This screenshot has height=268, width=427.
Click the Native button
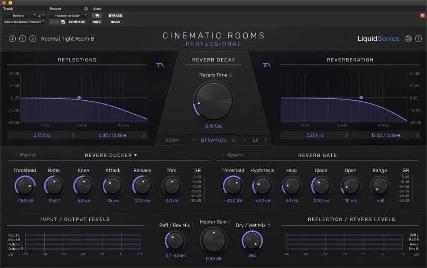tap(115, 22)
